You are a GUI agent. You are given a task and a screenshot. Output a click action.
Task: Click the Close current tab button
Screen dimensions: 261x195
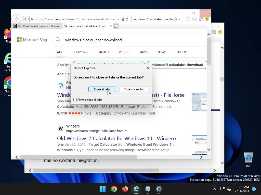pos(134,89)
